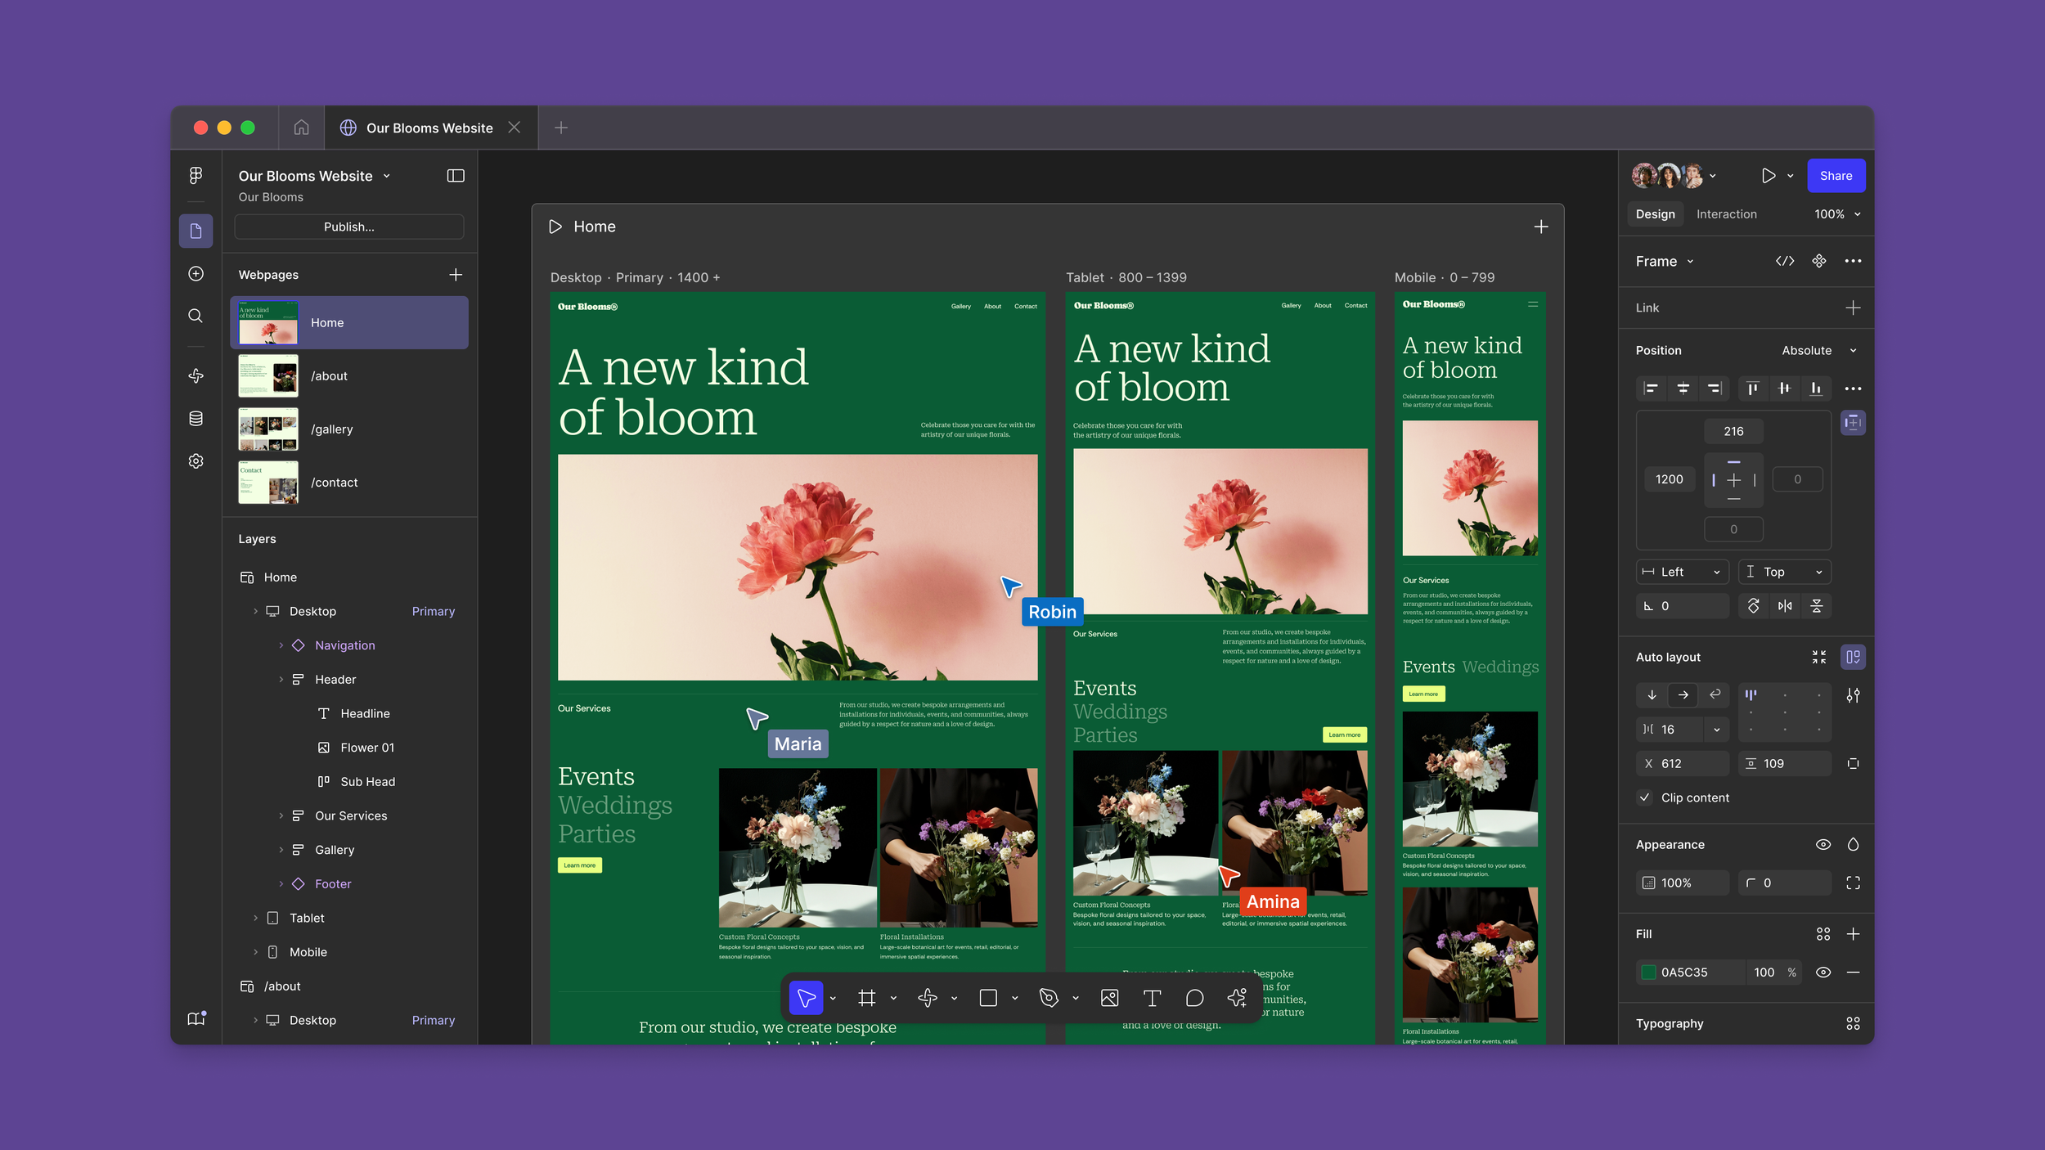Open code overrides for the Frame
Image resolution: width=2045 pixels, height=1150 pixels.
[1786, 261]
